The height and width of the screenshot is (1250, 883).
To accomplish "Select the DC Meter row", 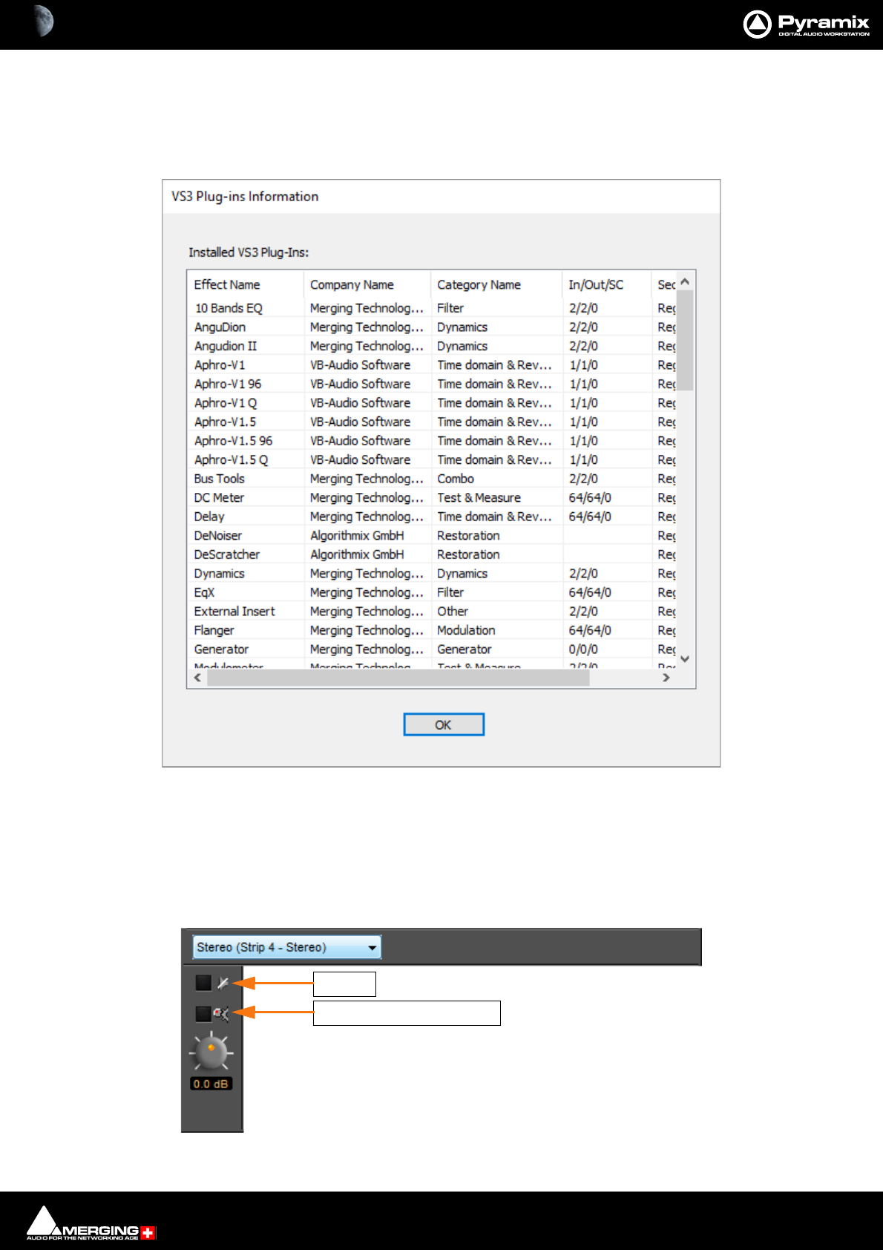I will 432,497.
